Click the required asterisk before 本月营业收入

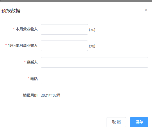tap(14, 29)
